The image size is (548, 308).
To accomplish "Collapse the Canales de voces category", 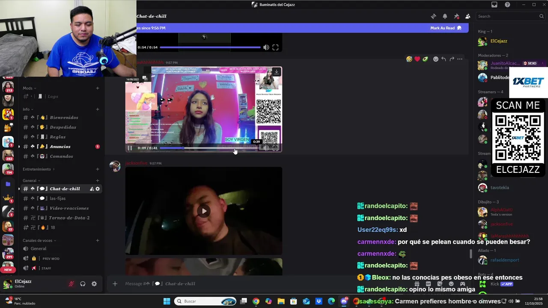I will 39,240.
